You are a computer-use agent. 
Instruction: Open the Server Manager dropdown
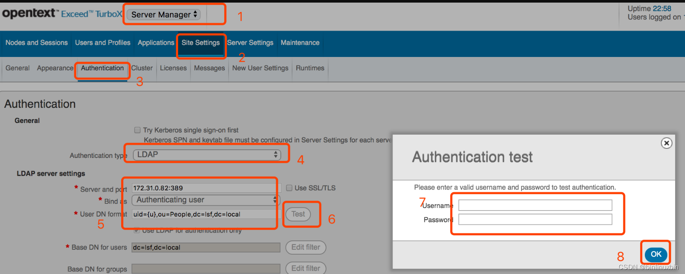(x=163, y=15)
